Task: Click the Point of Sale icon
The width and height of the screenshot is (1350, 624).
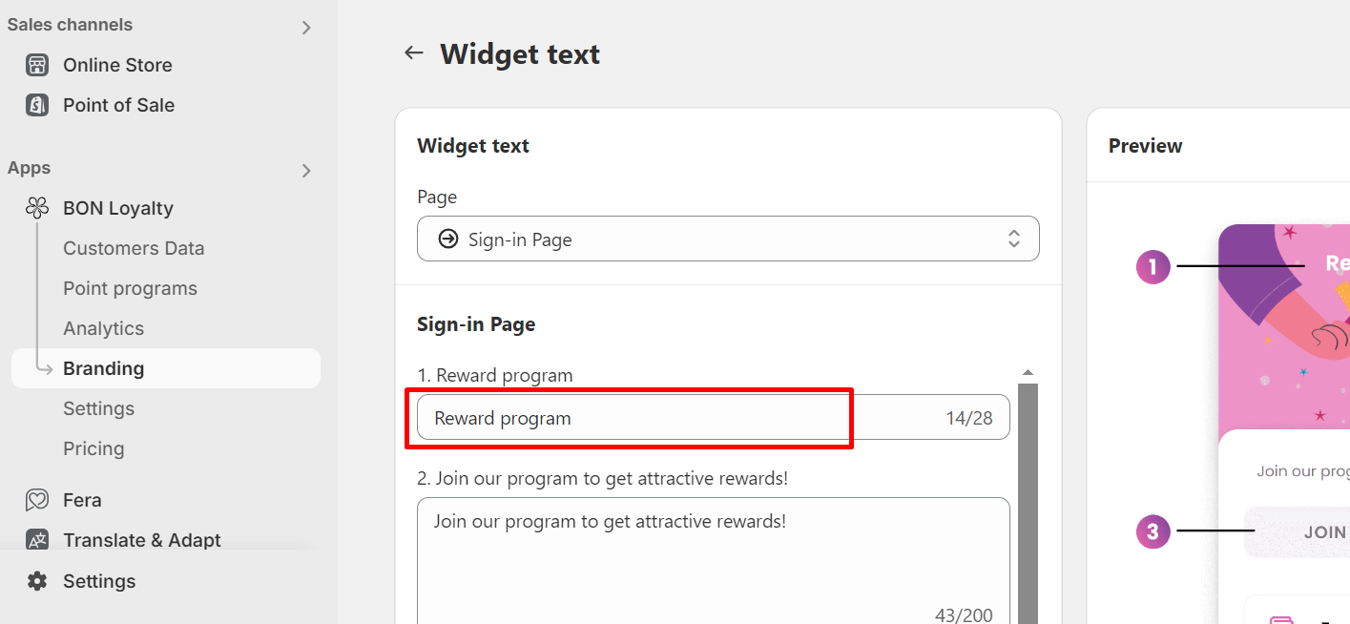Action: [x=37, y=105]
